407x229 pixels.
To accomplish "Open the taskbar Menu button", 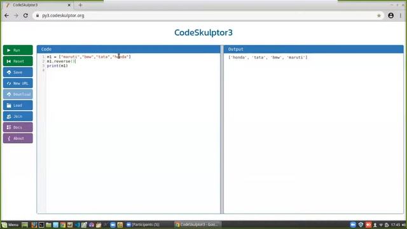I will pos(10,225).
